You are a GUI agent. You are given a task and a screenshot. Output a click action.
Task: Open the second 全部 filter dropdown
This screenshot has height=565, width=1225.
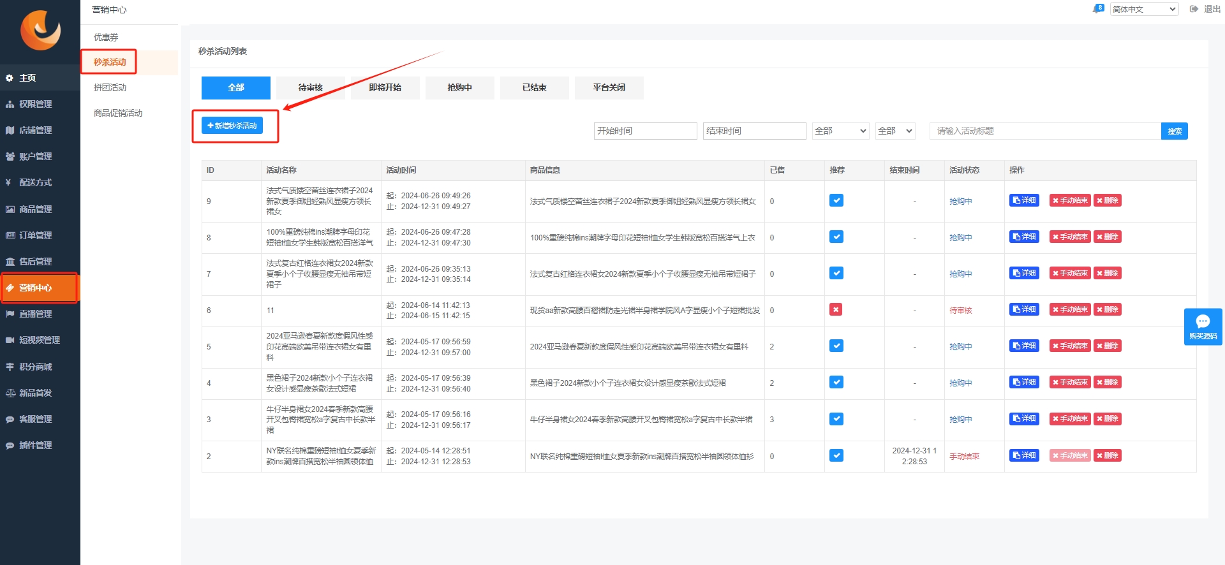click(895, 131)
